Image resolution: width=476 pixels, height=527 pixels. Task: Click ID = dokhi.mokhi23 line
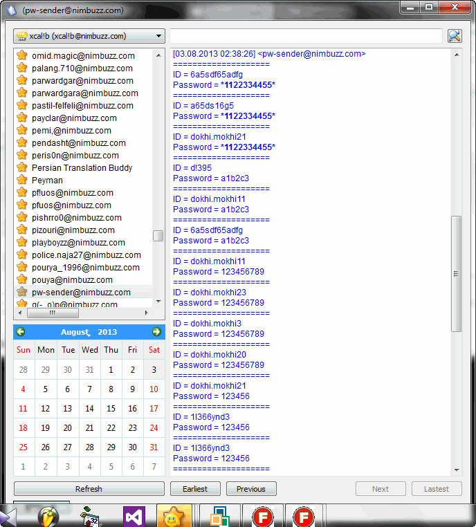coord(210,293)
